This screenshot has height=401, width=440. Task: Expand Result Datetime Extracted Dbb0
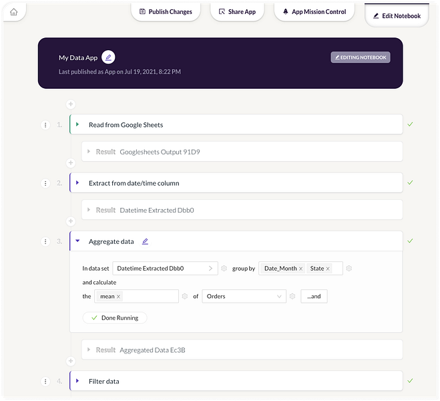coord(89,210)
